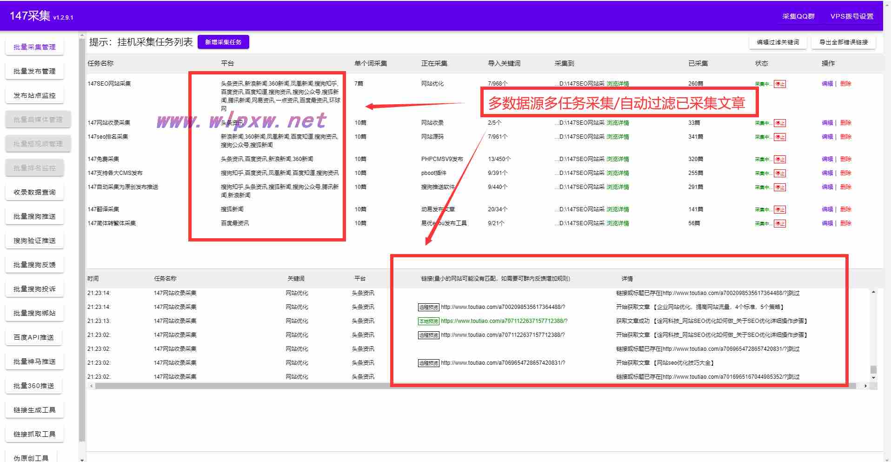This screenshot has width=891, height=462.
Task: Open the green toutiao link ending 2388
Action: pos(504,321)
